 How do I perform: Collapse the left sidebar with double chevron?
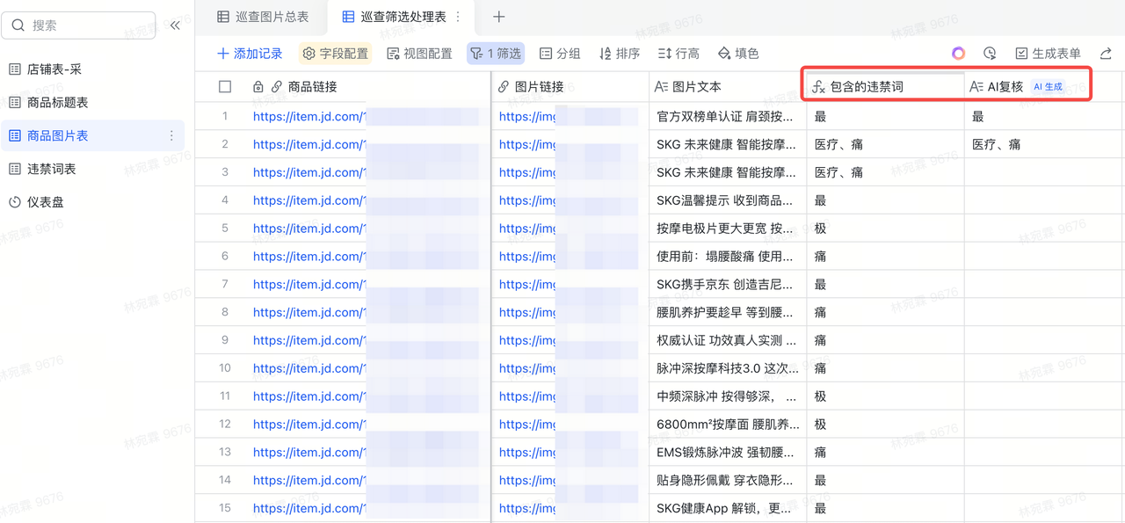point(175,25)
